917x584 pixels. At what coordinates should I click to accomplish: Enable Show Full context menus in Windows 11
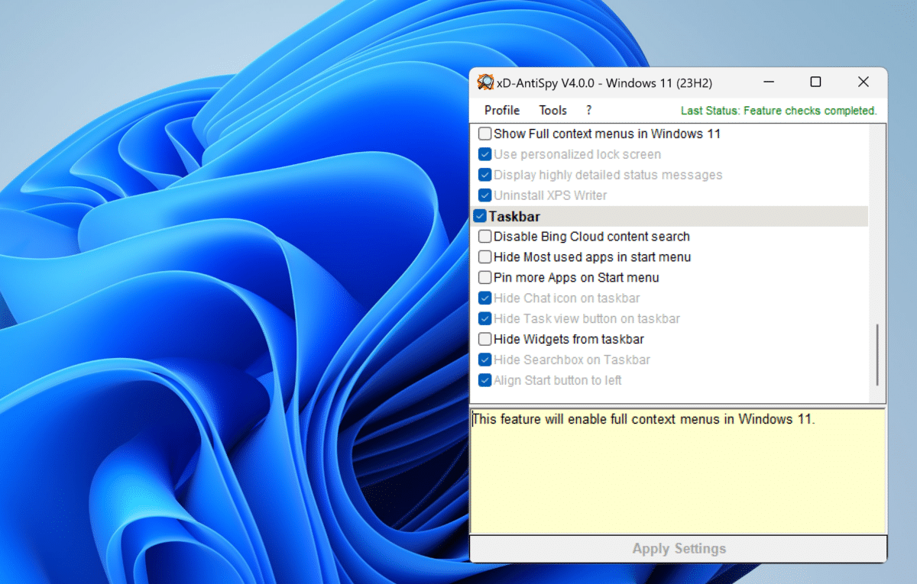484,133
